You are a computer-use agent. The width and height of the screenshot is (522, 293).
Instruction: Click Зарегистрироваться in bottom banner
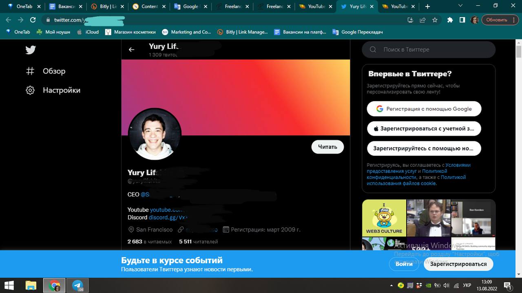click(458, 264)
